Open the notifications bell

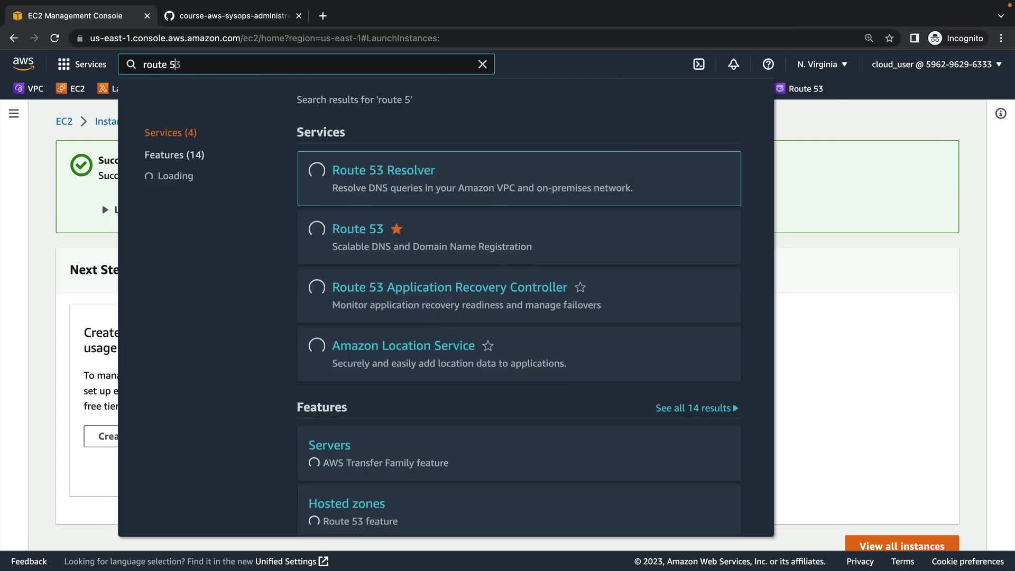click(x=733, y=64)
